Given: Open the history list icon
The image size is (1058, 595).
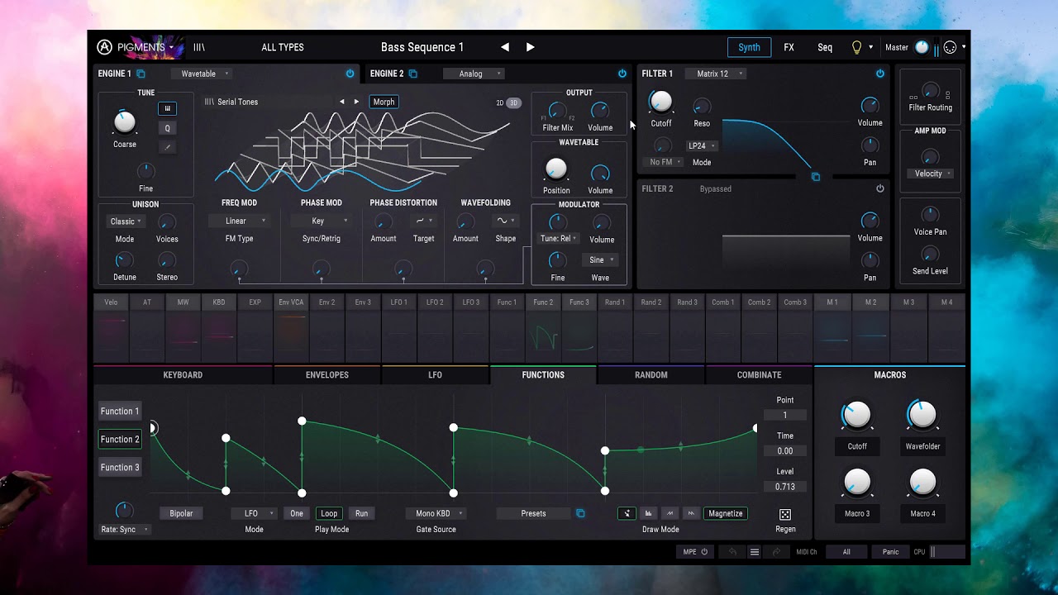Looking at the screenshot, I should (755, 552).
